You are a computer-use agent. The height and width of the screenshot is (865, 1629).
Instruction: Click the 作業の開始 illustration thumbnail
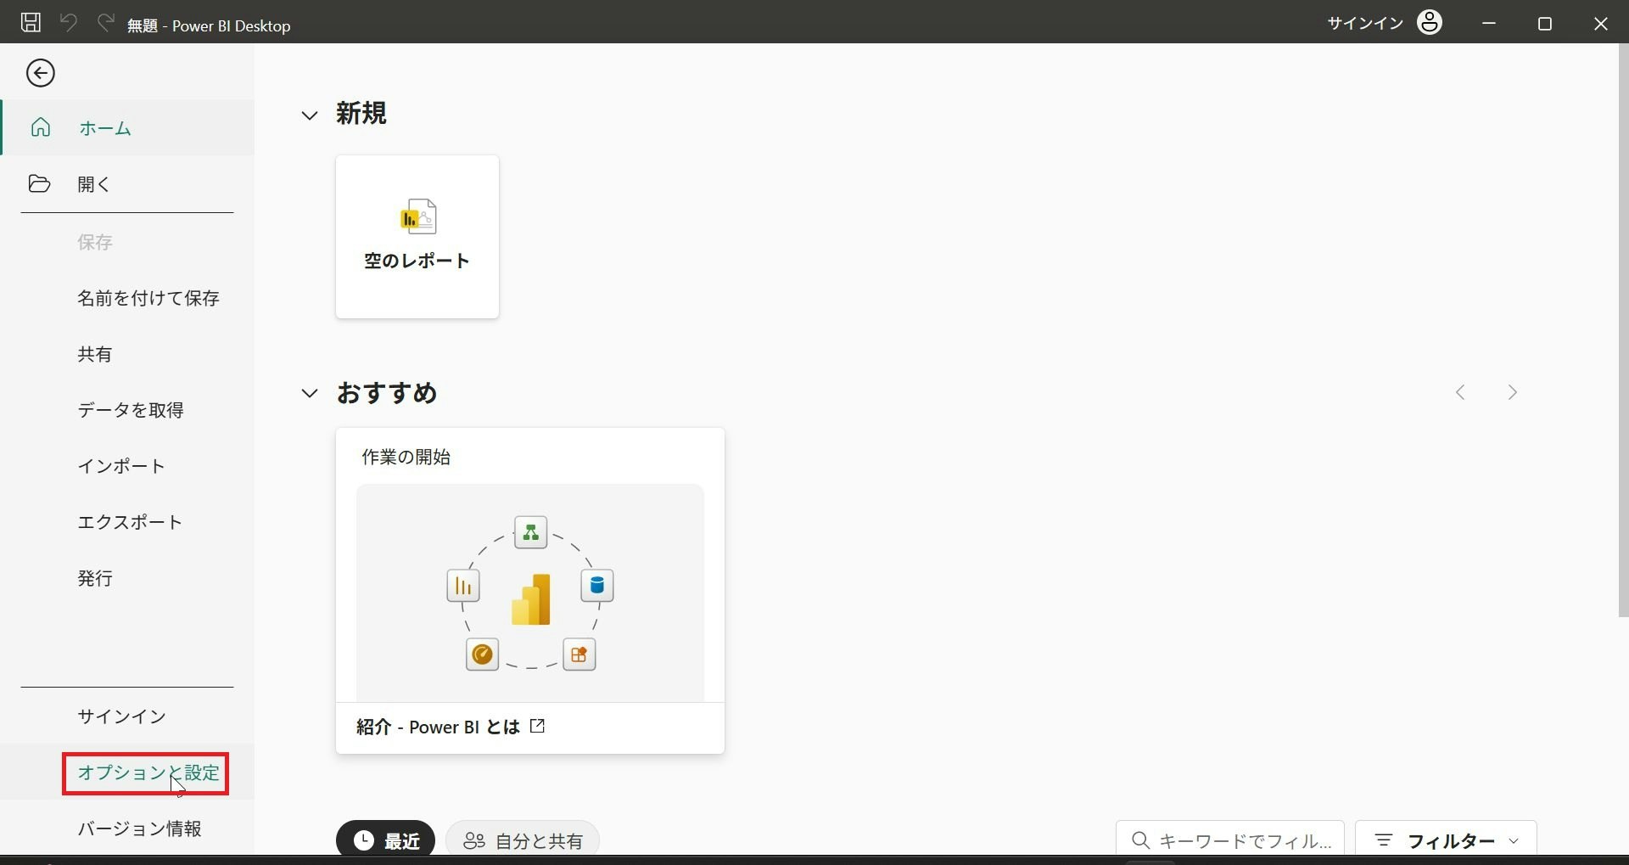[x=530, y=593]
